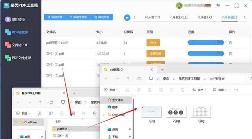
Task: Add new tab in pdf压缩-01 Explorer window
Action: click(162, 69)
